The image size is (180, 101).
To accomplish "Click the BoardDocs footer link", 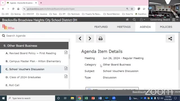I will [x=139, y=92].
